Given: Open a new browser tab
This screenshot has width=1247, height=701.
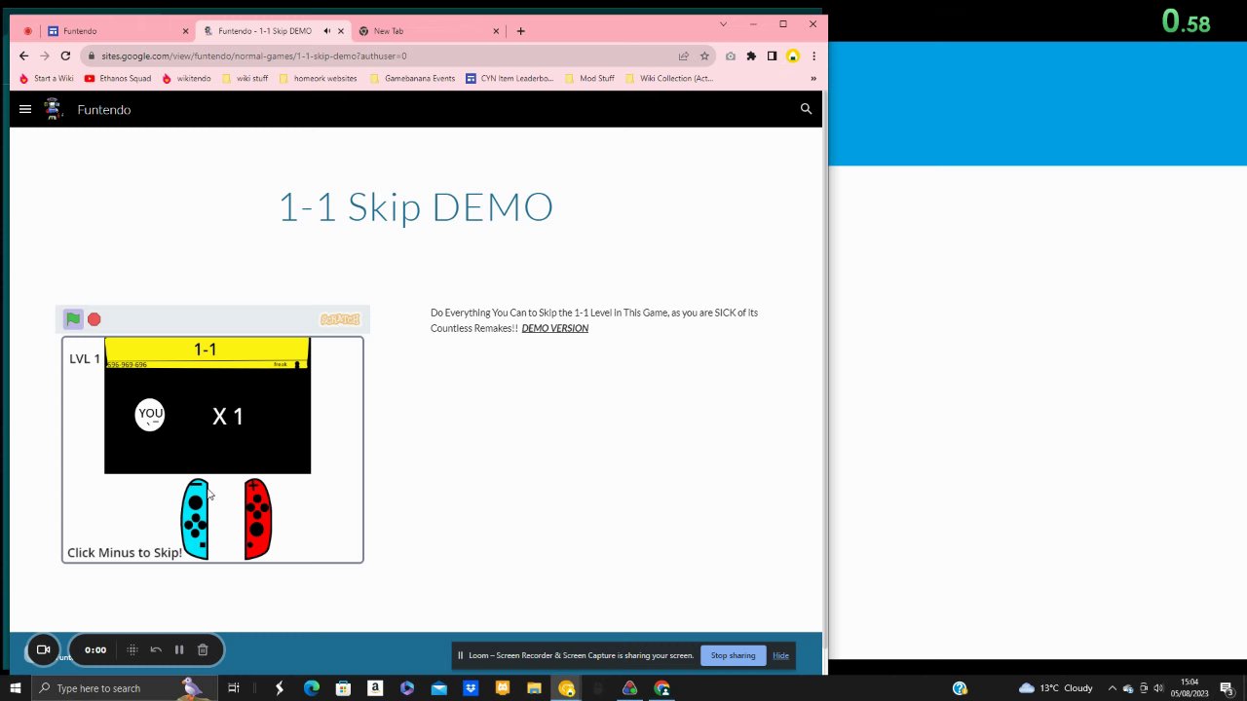Looking at the screenshot, I should (520, 31).
